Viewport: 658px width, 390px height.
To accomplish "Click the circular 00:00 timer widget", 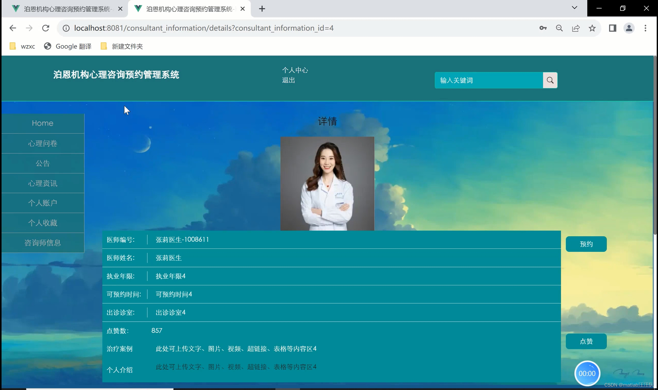I will click(587, 373).
